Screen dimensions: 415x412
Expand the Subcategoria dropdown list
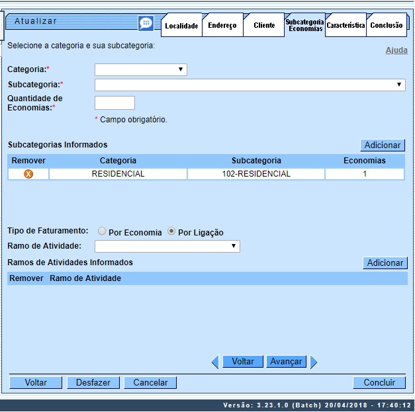click(250, 85)
